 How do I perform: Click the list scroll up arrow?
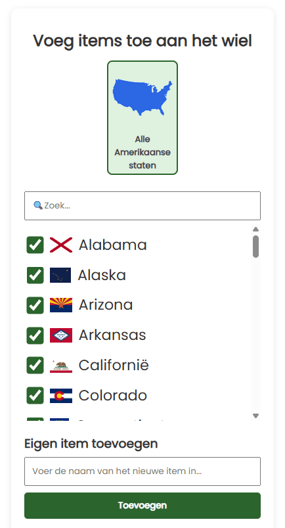[255, 229]
